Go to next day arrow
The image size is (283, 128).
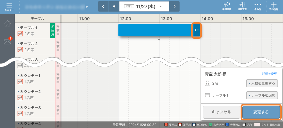pyautogui.click(x=174, y=7)
